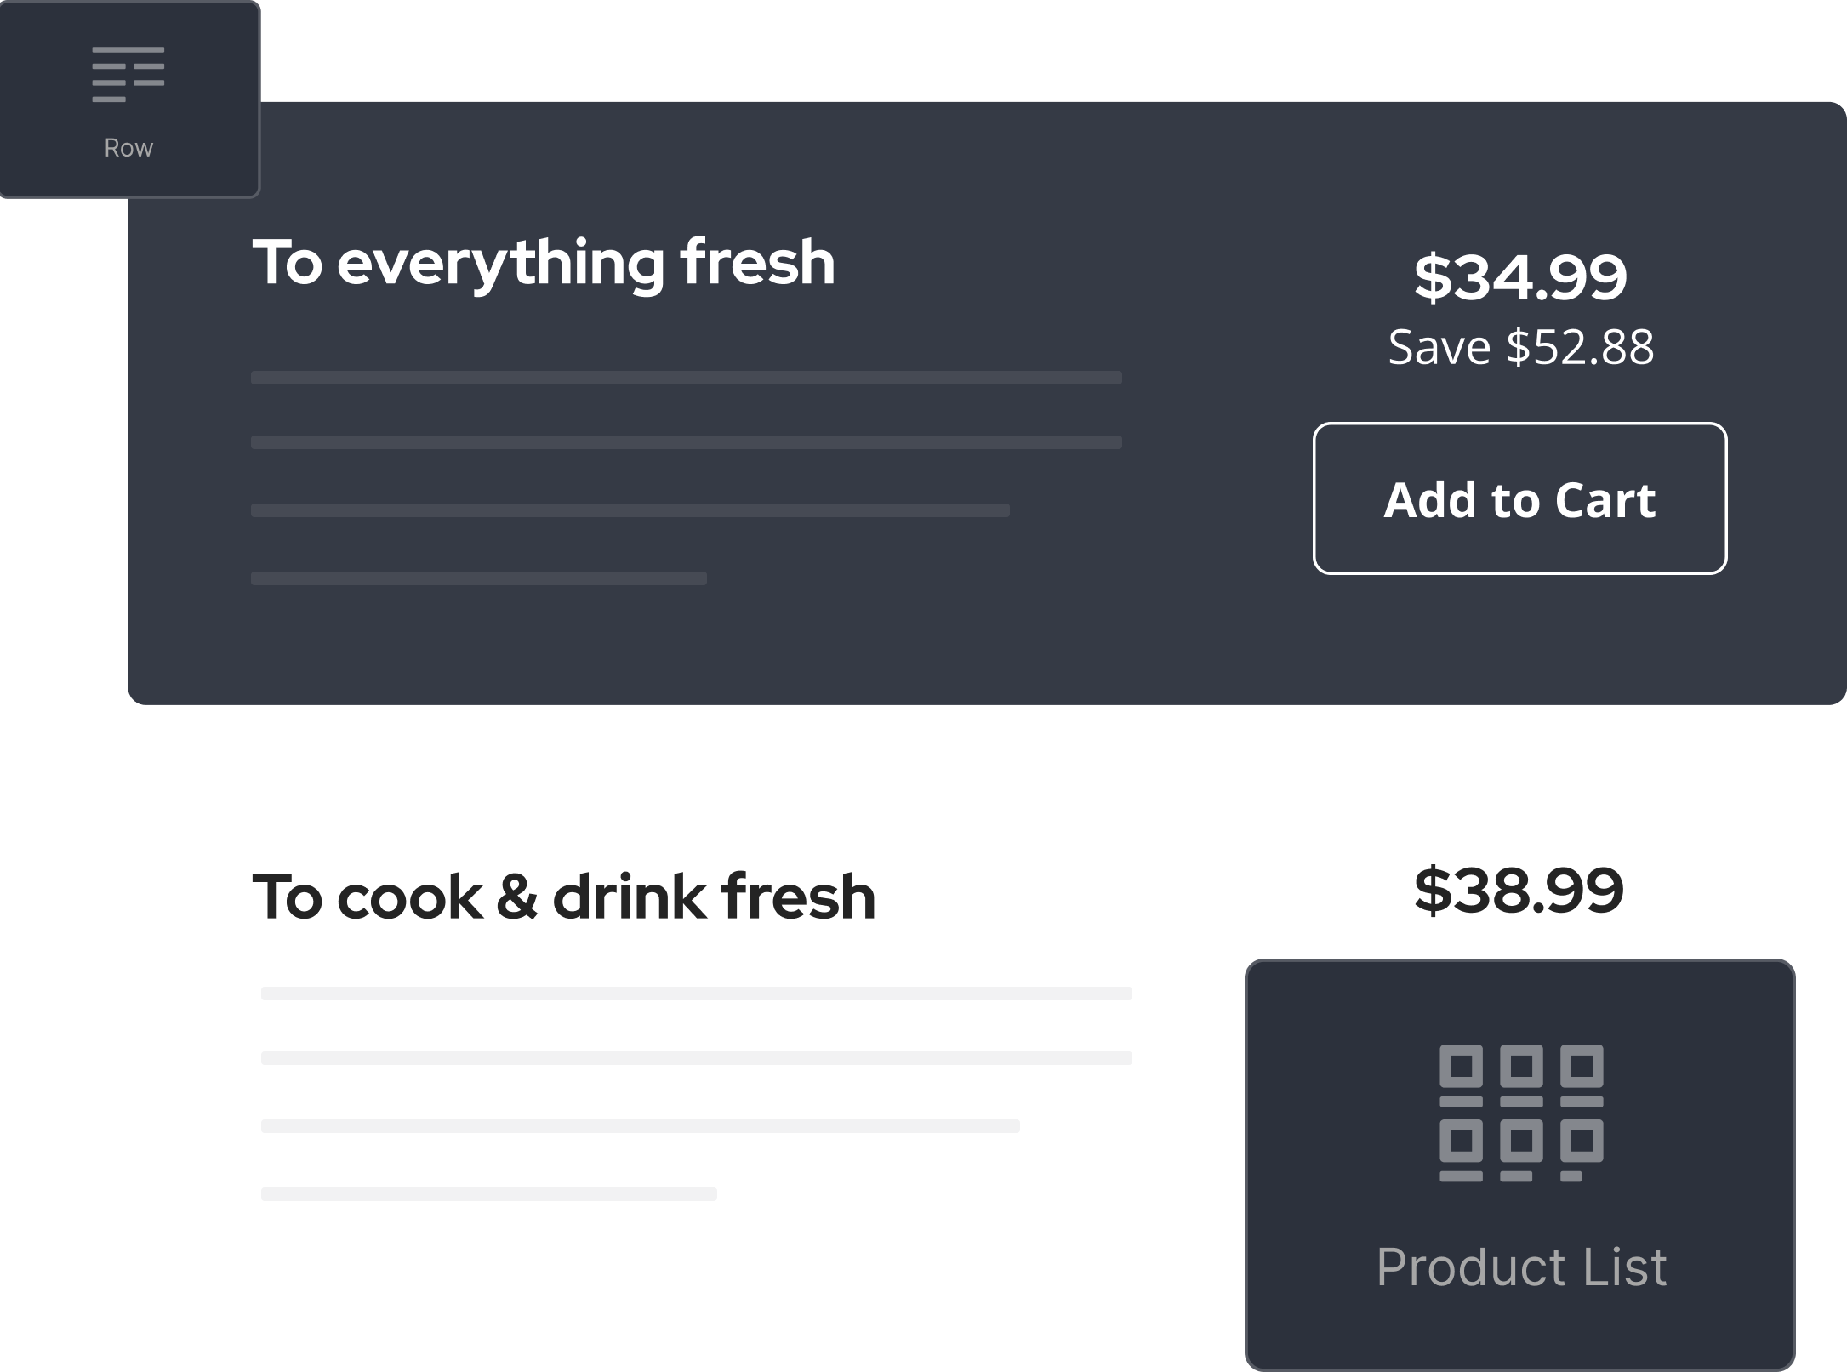Image resolution: width=1847 pixels, height=1372 pixels.
Task: Click third placeholder line in the dark card
Action: pyautogui.click(x=630, y=510)
